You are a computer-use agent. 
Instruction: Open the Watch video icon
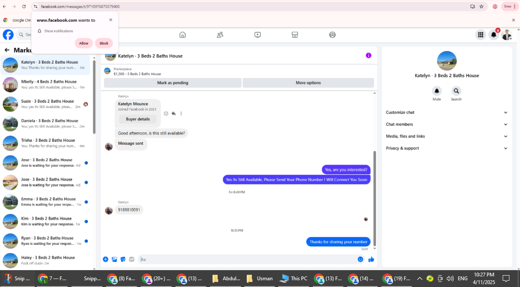257,35
